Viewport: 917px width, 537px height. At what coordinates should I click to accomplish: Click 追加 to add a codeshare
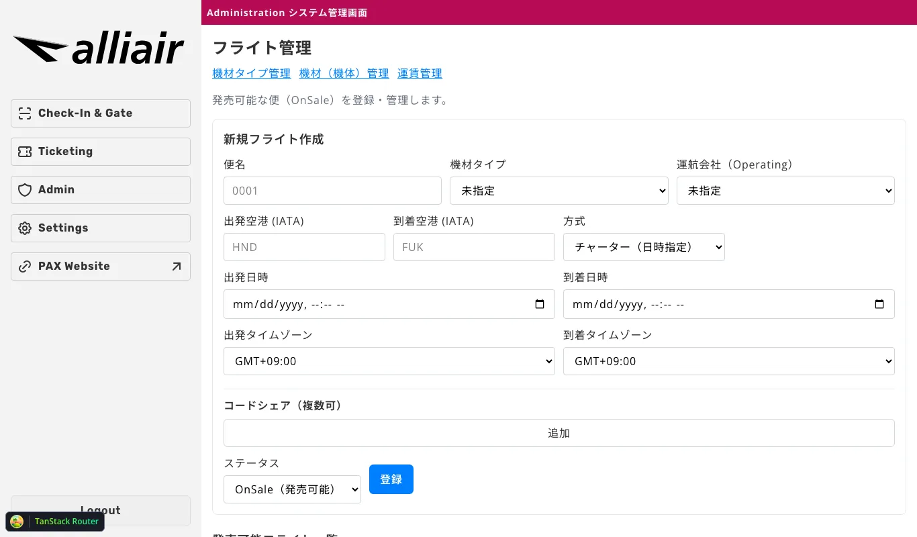click(x=559, y=433)
